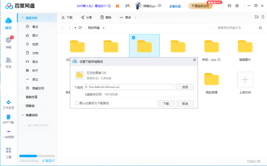Screen dimensions: 267x166
Task: Click the download path input field
Action: click(130, 87)
